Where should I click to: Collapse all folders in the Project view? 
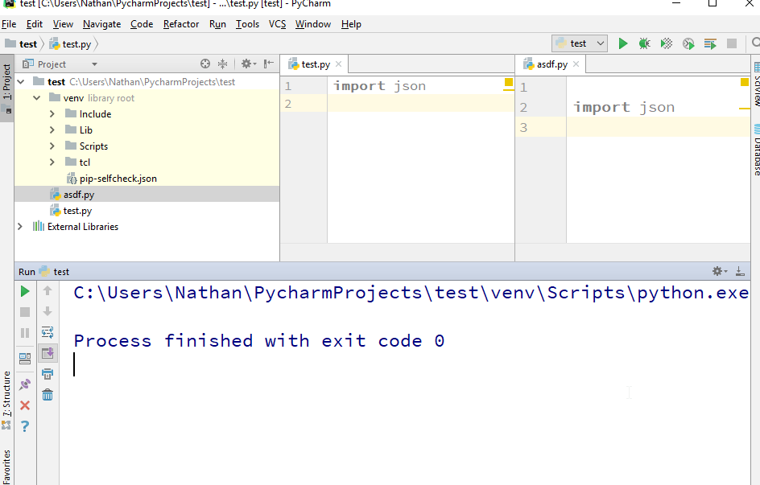pos(224,64)
